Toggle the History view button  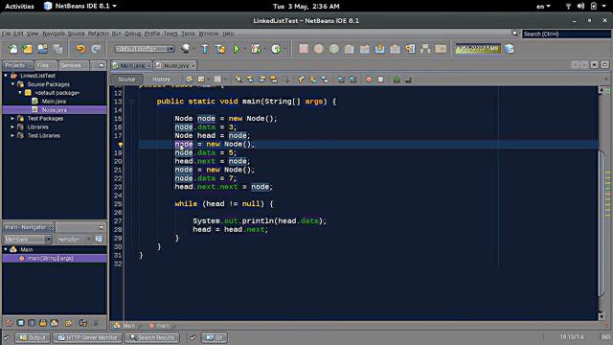coord(162,80)
